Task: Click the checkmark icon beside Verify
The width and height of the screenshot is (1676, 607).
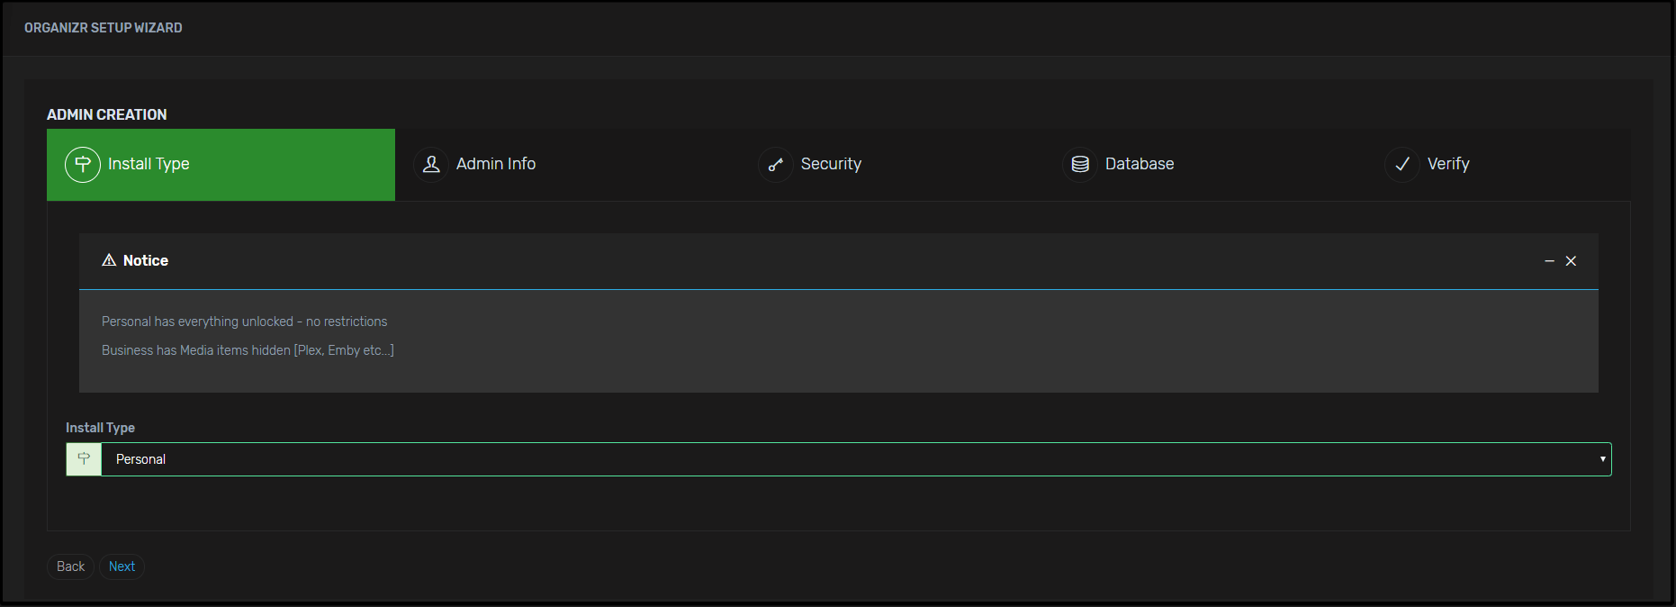Action: 1401,165
